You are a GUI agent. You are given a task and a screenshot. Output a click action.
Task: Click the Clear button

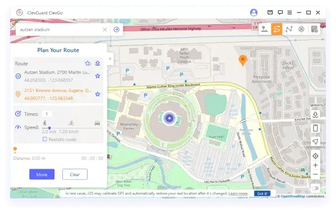(75, 174)
